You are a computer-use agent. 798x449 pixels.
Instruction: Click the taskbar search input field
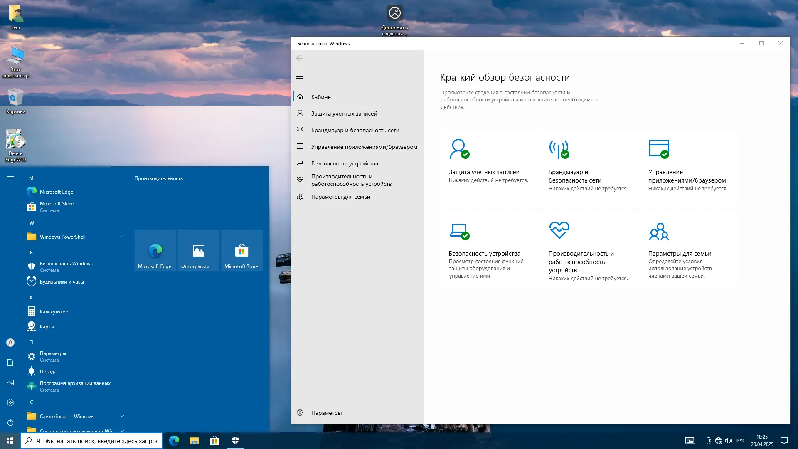click(x=97, y=441)
